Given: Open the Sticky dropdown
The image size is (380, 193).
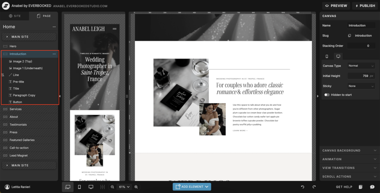Looking at the screenshot, I should pos(361,86).
